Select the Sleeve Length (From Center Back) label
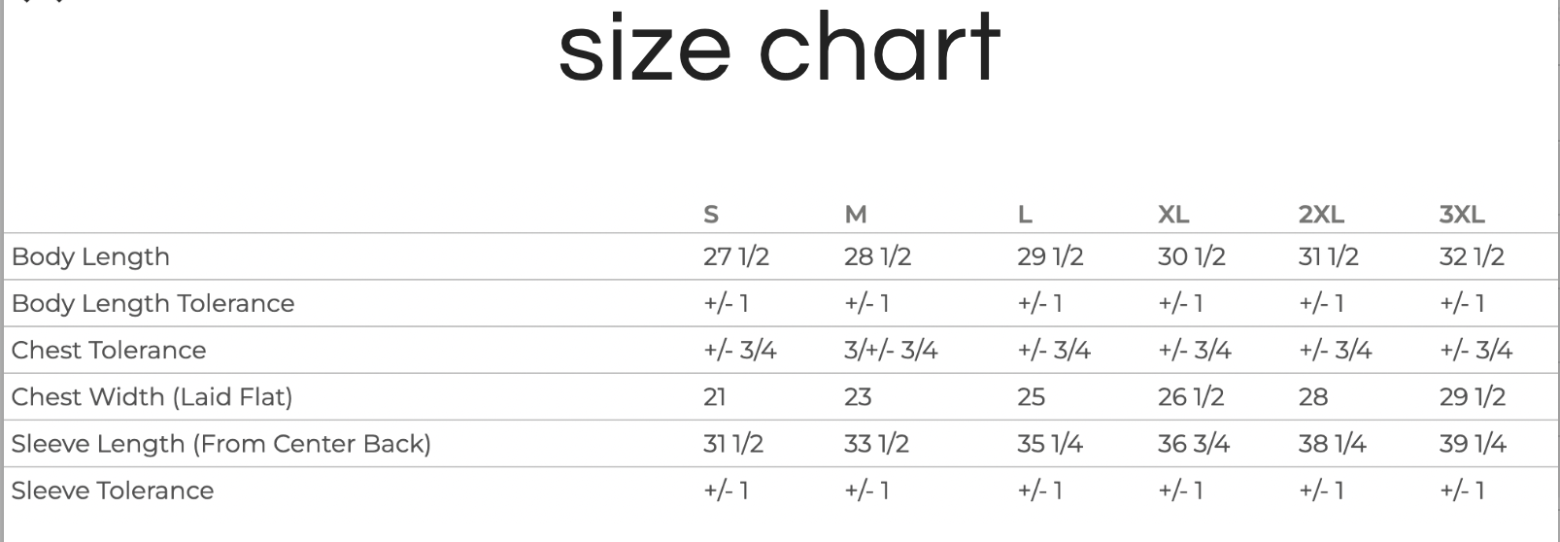This screenshot has width=1560, height=542. click(220, 444)
